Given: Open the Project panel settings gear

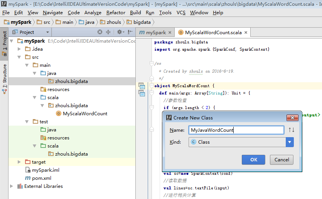Looking at the screenshot, I should coord(121,32).
